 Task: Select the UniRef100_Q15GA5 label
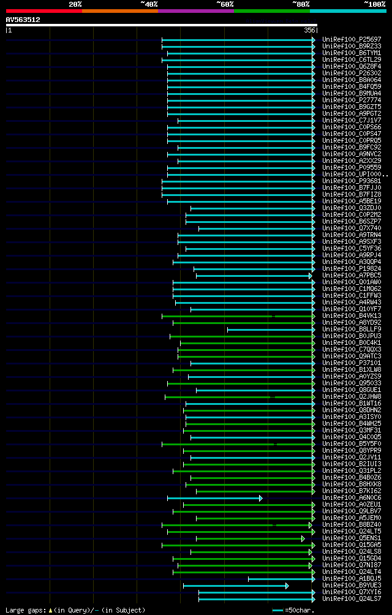coord(352,545)
